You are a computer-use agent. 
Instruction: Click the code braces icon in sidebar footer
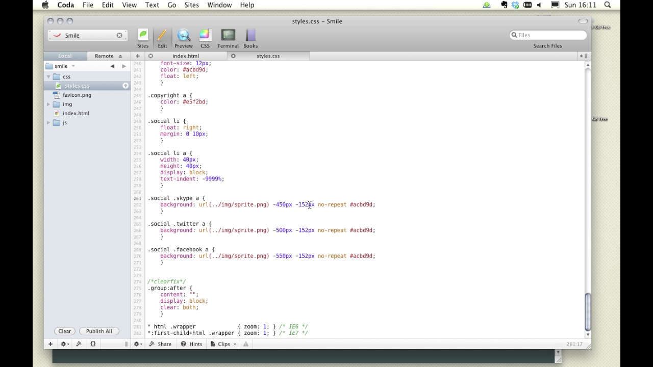click(93, 344)
